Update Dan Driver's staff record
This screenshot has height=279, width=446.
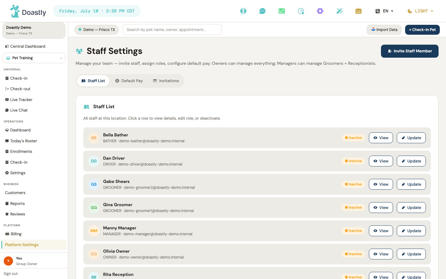[x=411, y=161]
